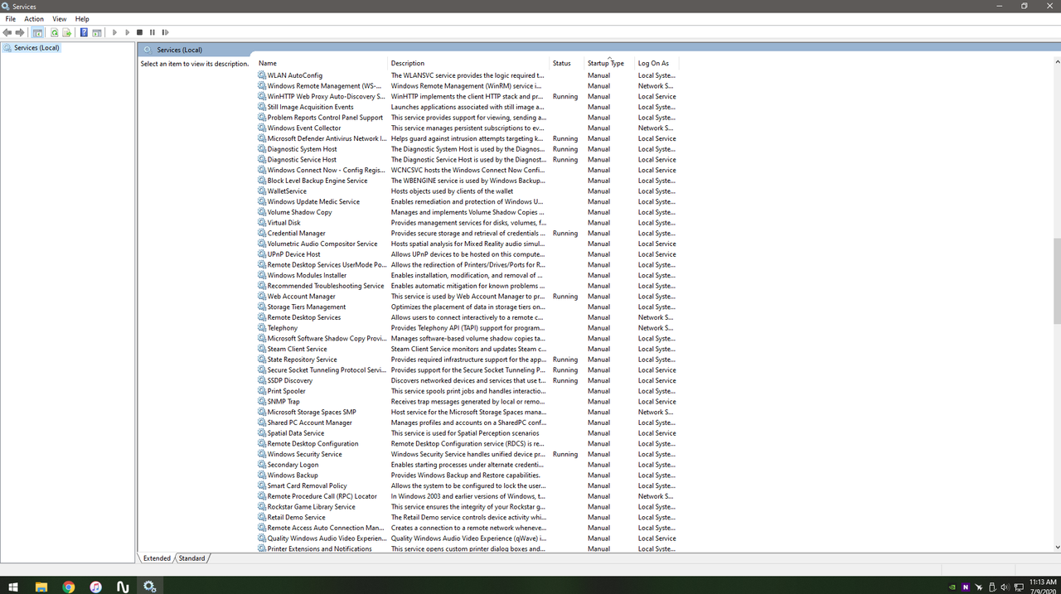Click the Forward arrow in the toolbar
The width and height of the screenshot is (1061, 594).
20,32
